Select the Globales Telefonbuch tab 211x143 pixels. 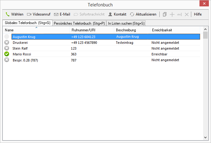click(27, 23)
